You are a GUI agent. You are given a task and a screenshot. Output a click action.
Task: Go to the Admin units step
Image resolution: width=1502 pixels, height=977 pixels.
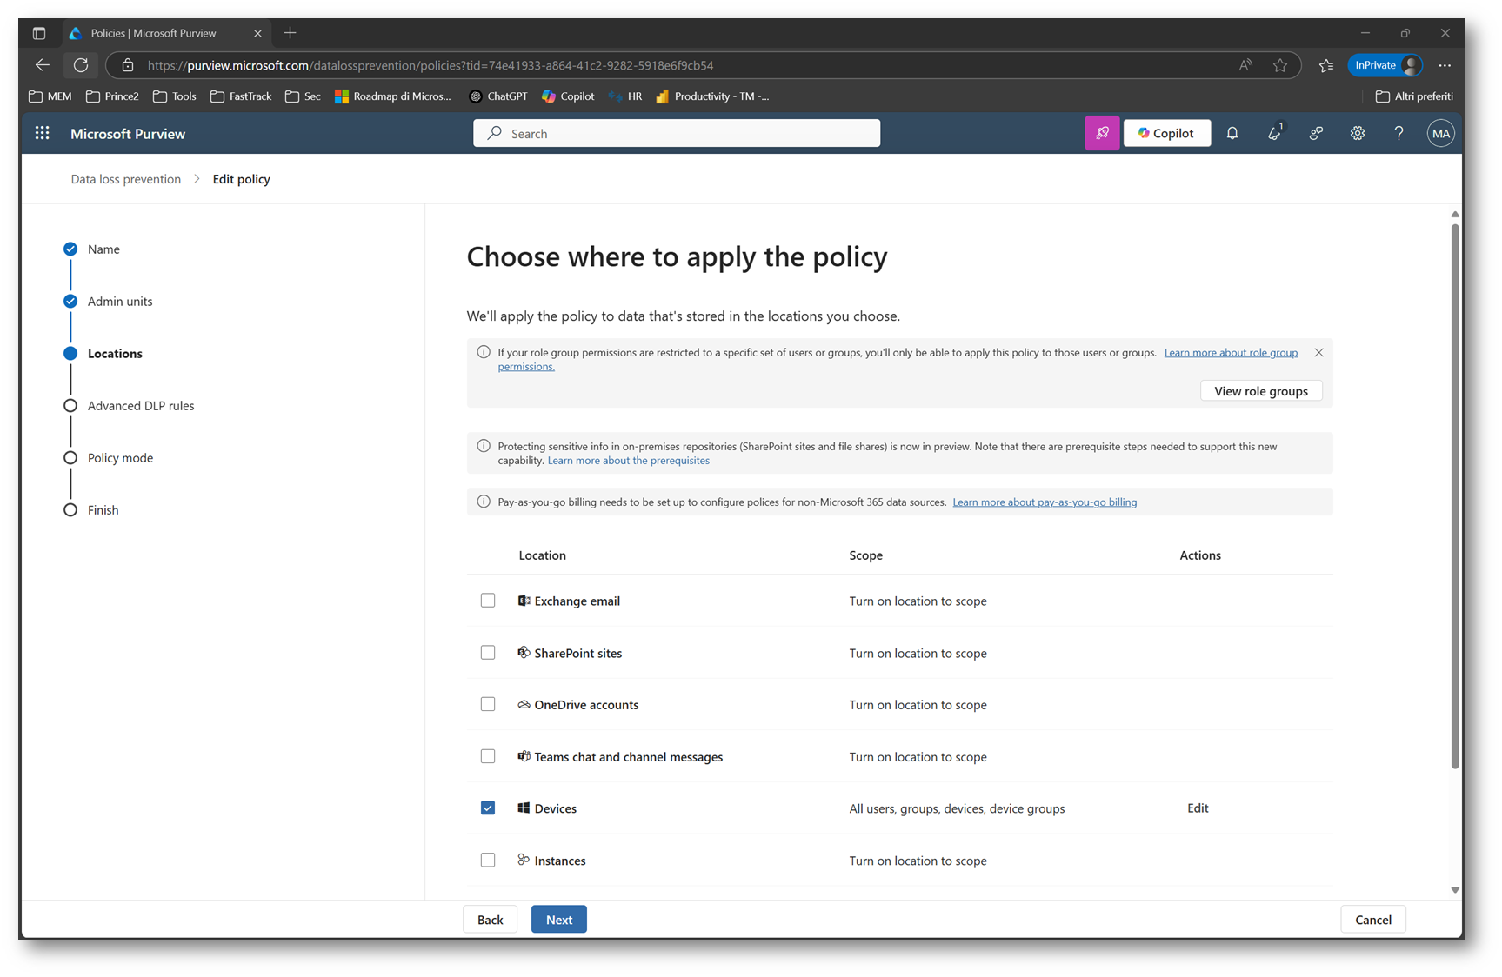click(x=108, y=301)
